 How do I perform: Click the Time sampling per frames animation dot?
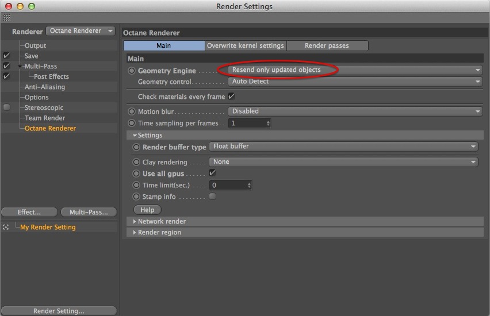(132, 123)
